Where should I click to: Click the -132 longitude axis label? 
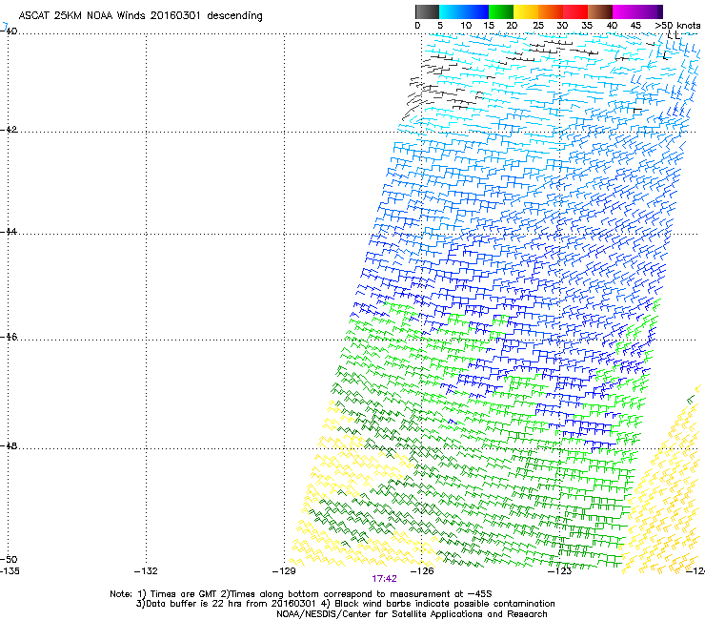[x=146, y=571]
